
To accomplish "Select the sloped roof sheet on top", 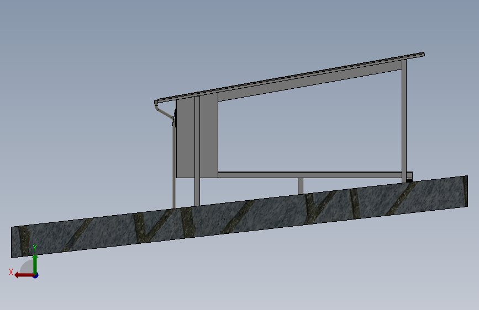I will [290, 77].
